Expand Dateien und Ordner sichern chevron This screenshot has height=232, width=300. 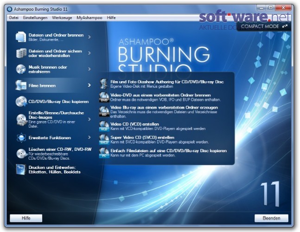(89, 53)
